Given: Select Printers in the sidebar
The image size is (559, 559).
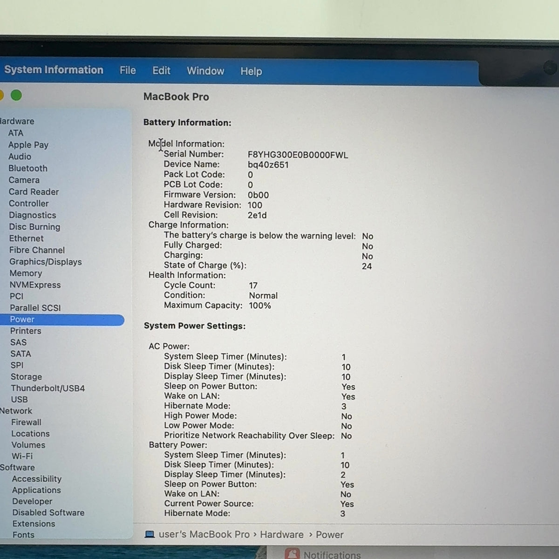Looking at the screenshot, I should 26,331.
